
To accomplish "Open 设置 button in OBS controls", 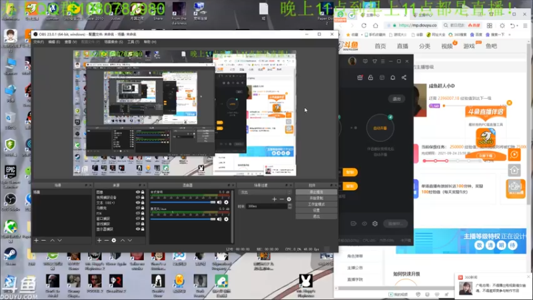I will pos(316,210).
